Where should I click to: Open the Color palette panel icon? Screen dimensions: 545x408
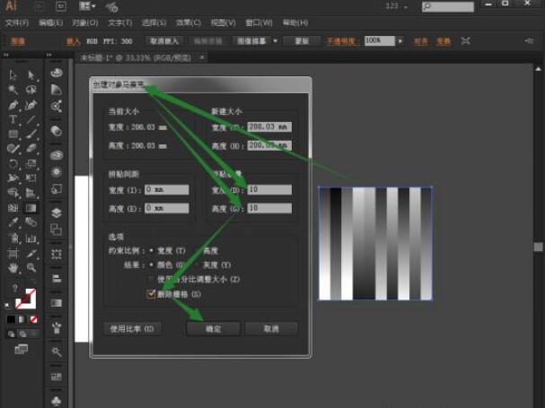[57, 73]
